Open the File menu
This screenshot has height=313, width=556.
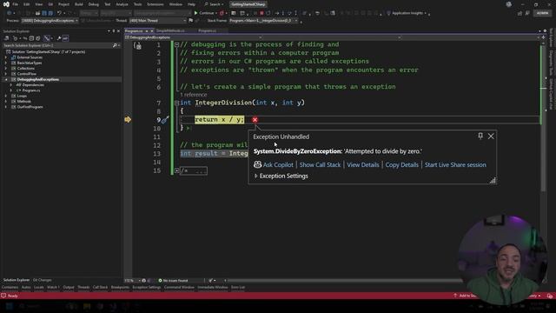point(16,4)
